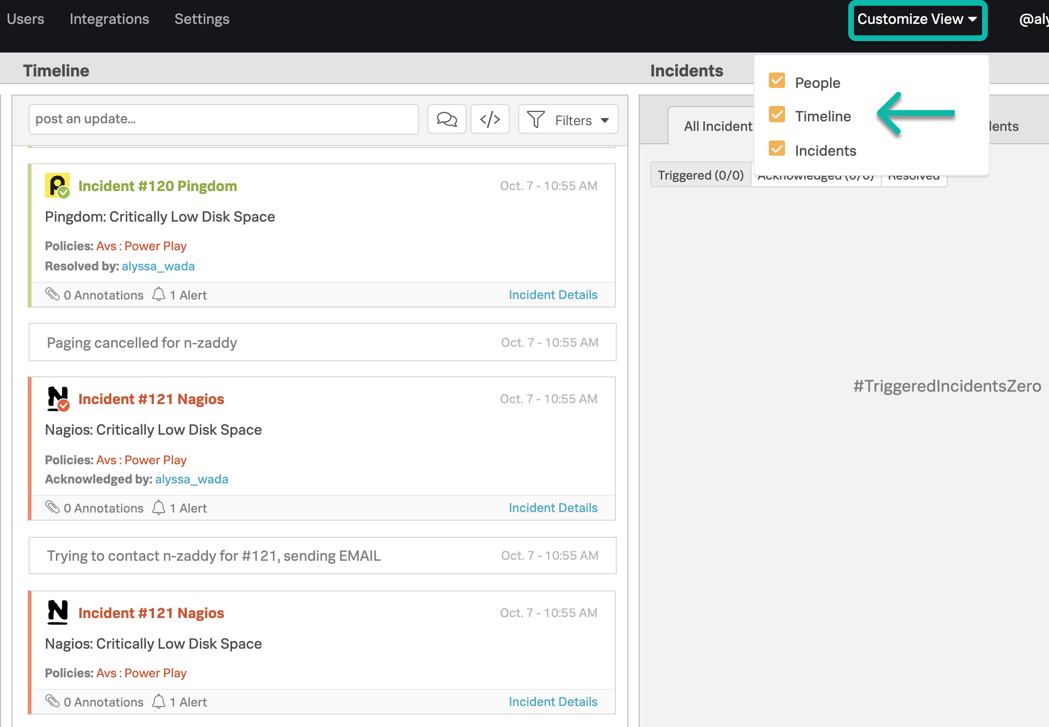Image resolution: width=1049 pixels, height=727 pixels.
Task: Click the Nagios integration icon on Incident #121
Action: click(56, 399)
